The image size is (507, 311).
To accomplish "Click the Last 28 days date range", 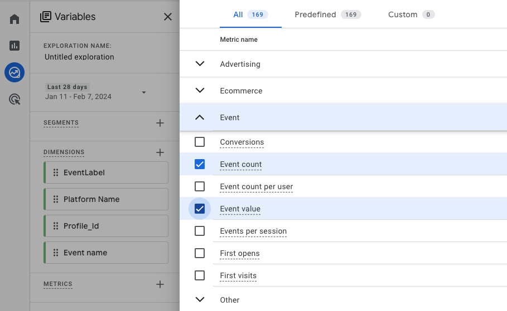I will tap(67, 87).
